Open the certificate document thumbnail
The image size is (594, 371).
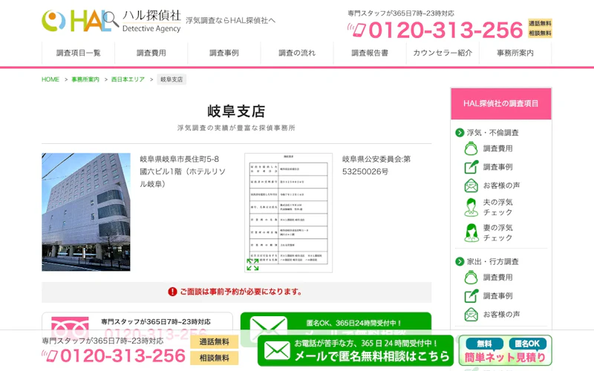tap(289, 213)
